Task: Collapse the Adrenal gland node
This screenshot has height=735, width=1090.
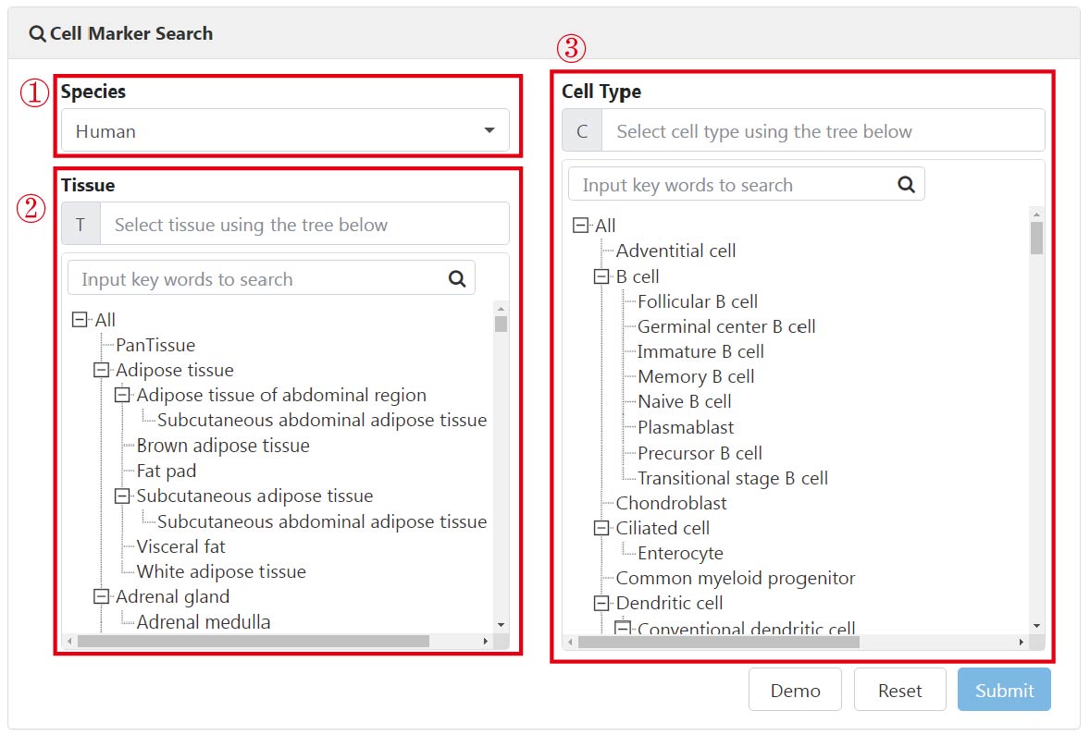Action: point(102,596)
